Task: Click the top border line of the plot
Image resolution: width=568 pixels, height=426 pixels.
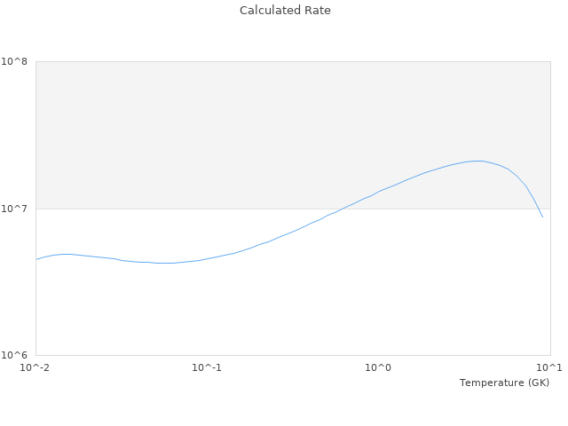Action: (x=293, y=61)
